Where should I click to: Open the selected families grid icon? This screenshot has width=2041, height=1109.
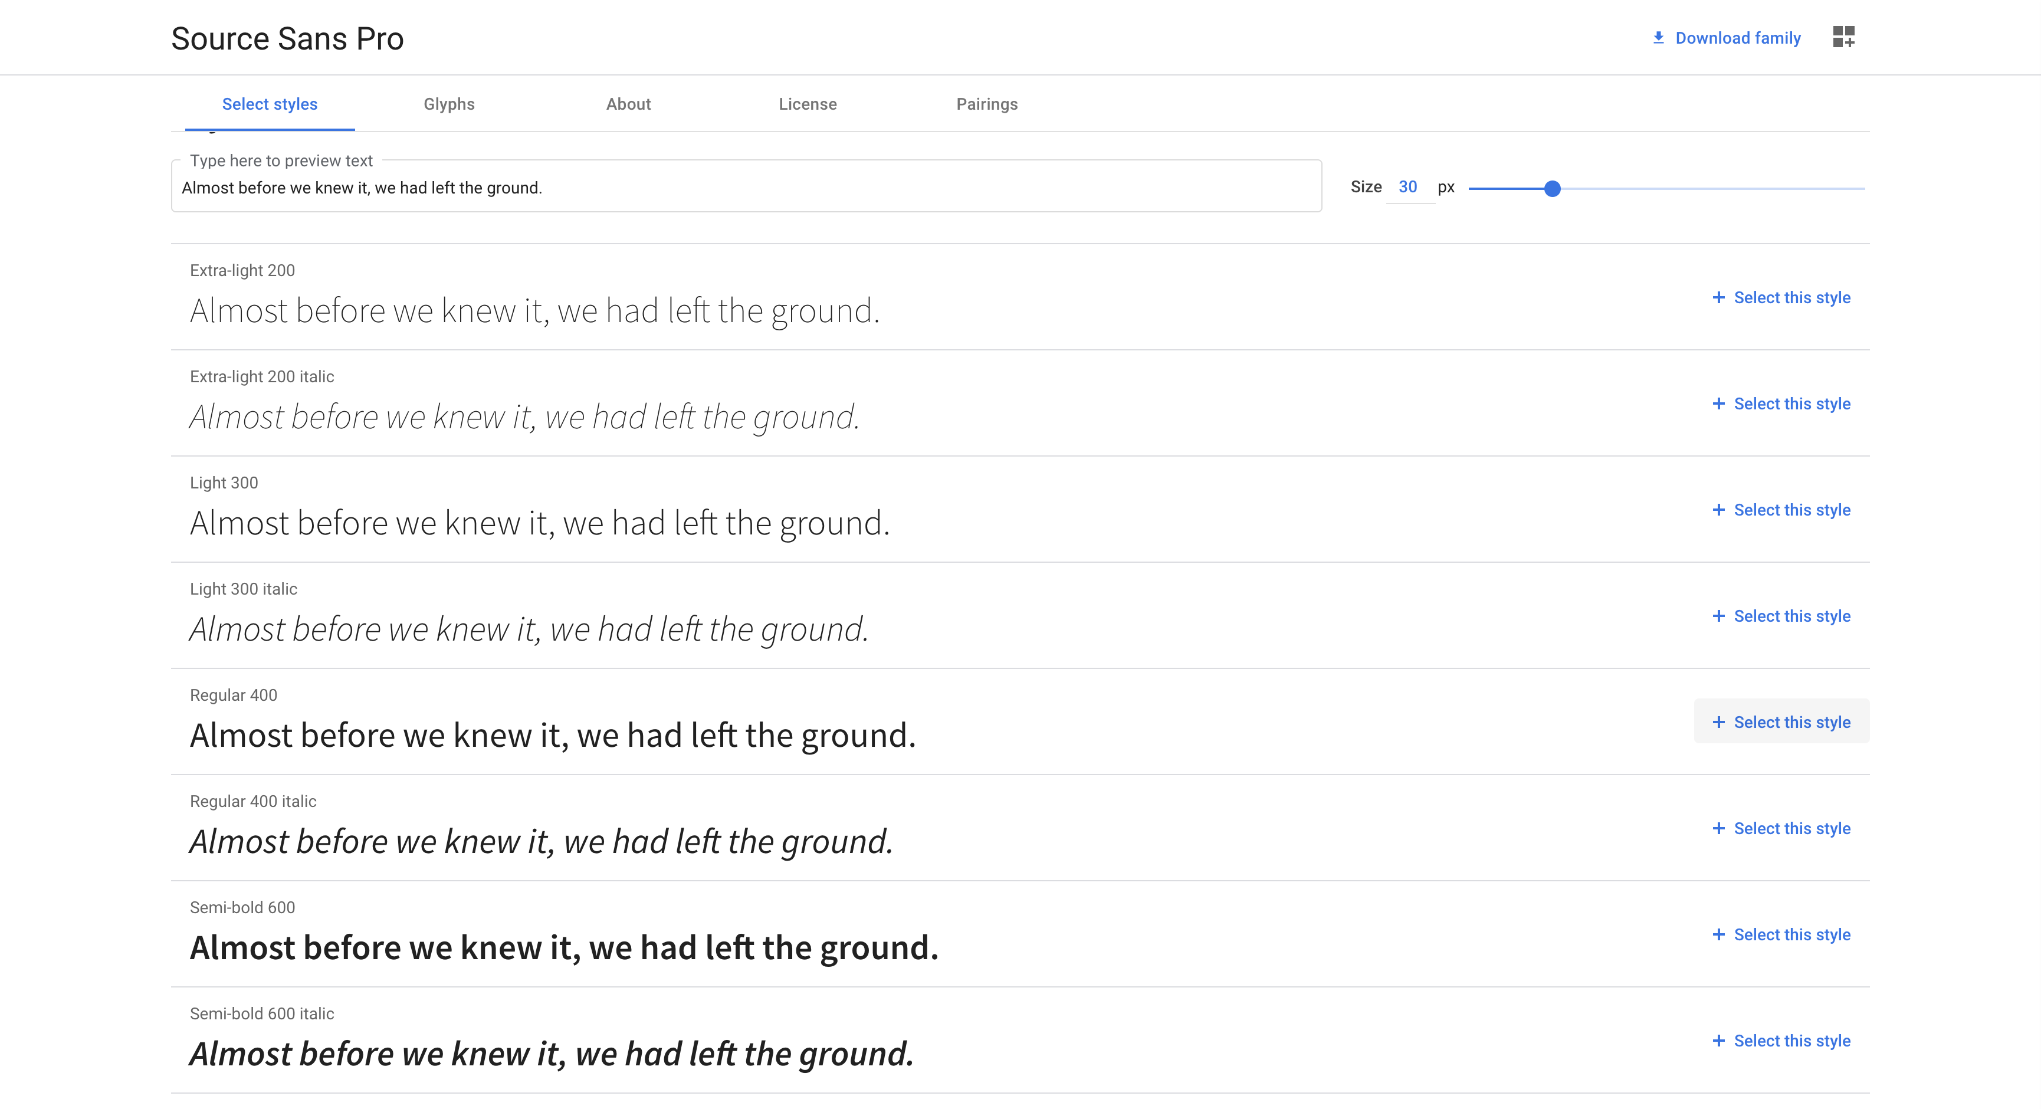[1844, 37]
